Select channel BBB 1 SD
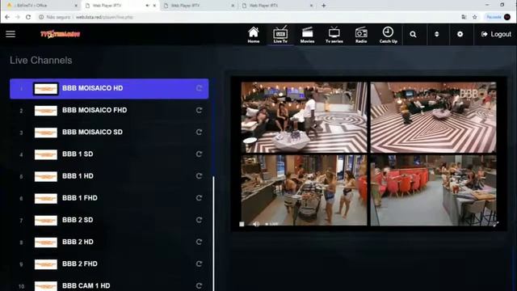 [109, 154]
